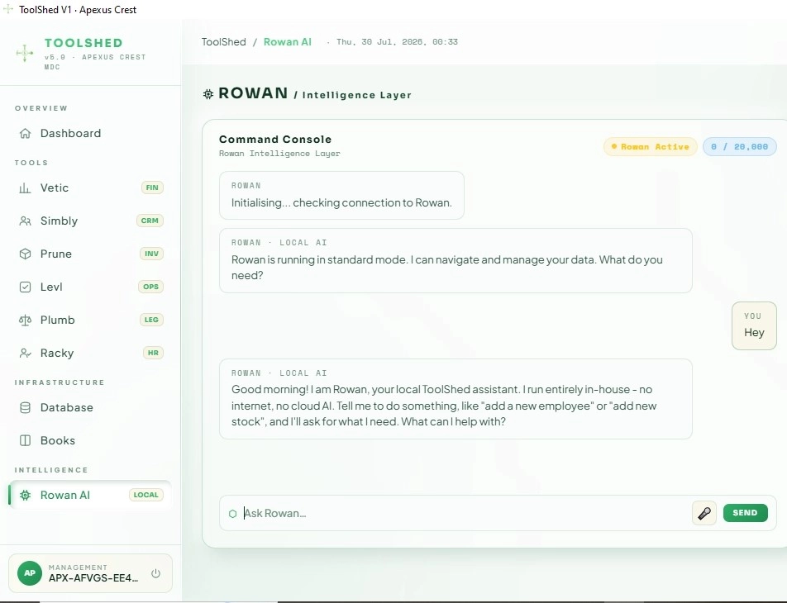Image resolution: width=787 pixels, height=603 pixels.
Task: Click the FIN badge on Vetic
Action: tap(152, 188)
